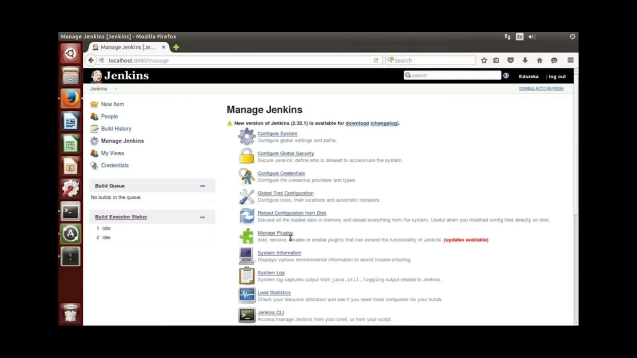Show bookmarks list icon in toolbar
This screenshot has width=637, height=358.
tap(496, 60)
